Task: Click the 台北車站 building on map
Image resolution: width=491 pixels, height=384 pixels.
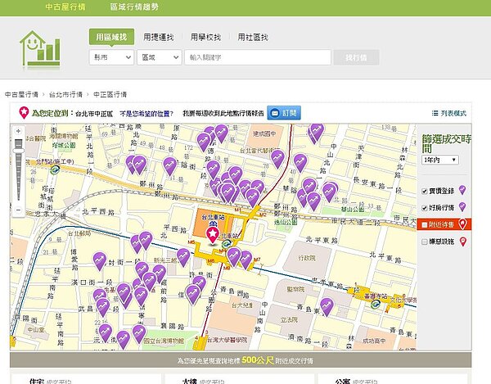Action: tap(213, 223)
